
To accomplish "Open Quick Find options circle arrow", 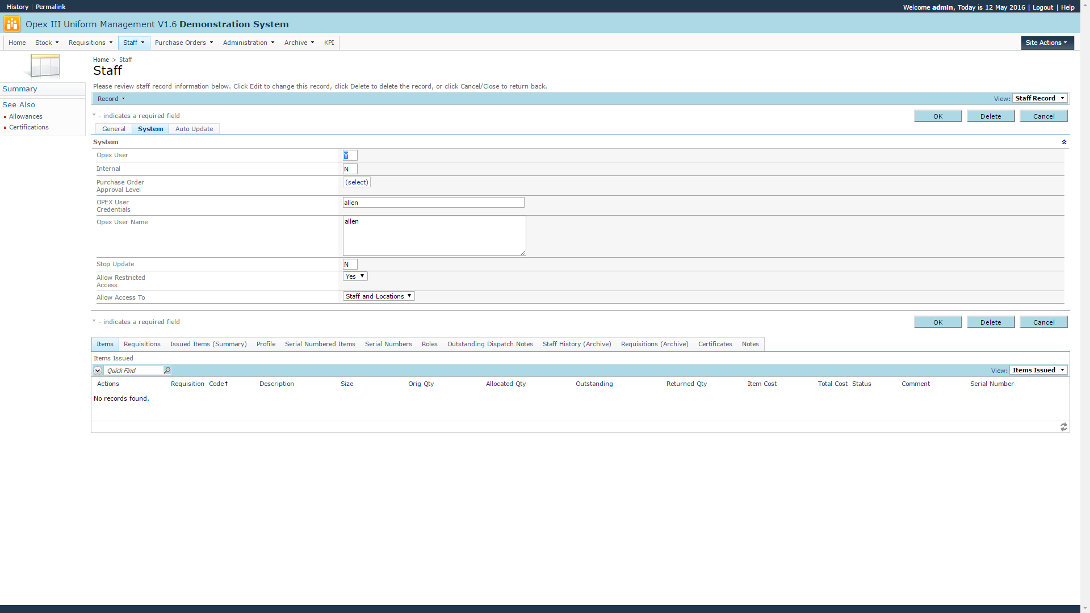I will pos(98,371).
